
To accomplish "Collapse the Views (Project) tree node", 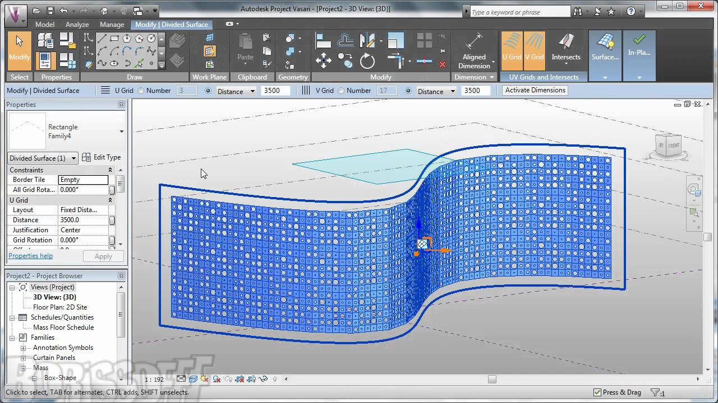I will [12, 287].
